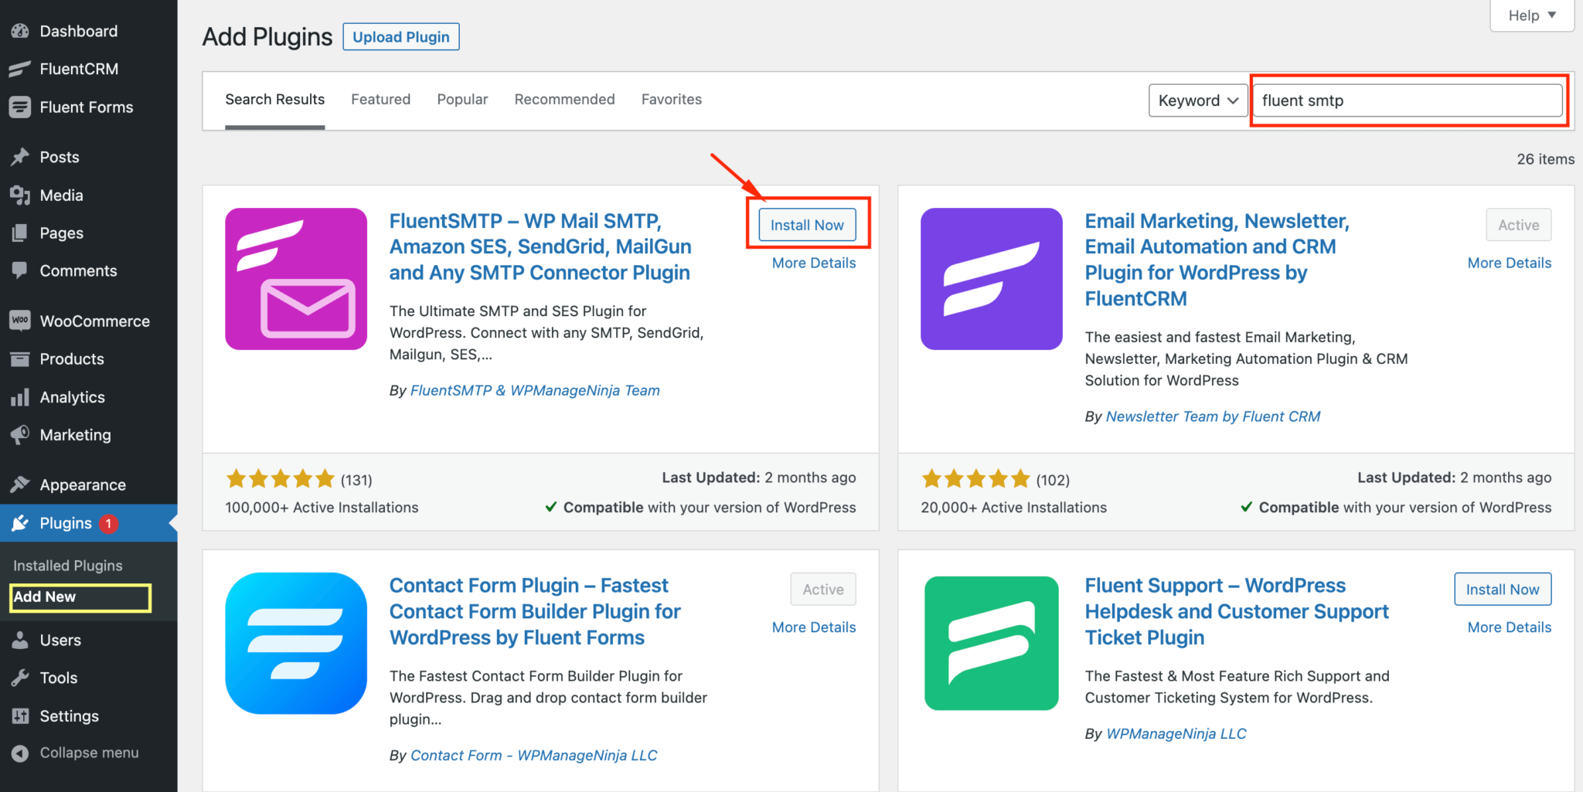Click the Analytics bar chart icon
The width and height of the screenshot is (1583, 792).
point(20,397)
